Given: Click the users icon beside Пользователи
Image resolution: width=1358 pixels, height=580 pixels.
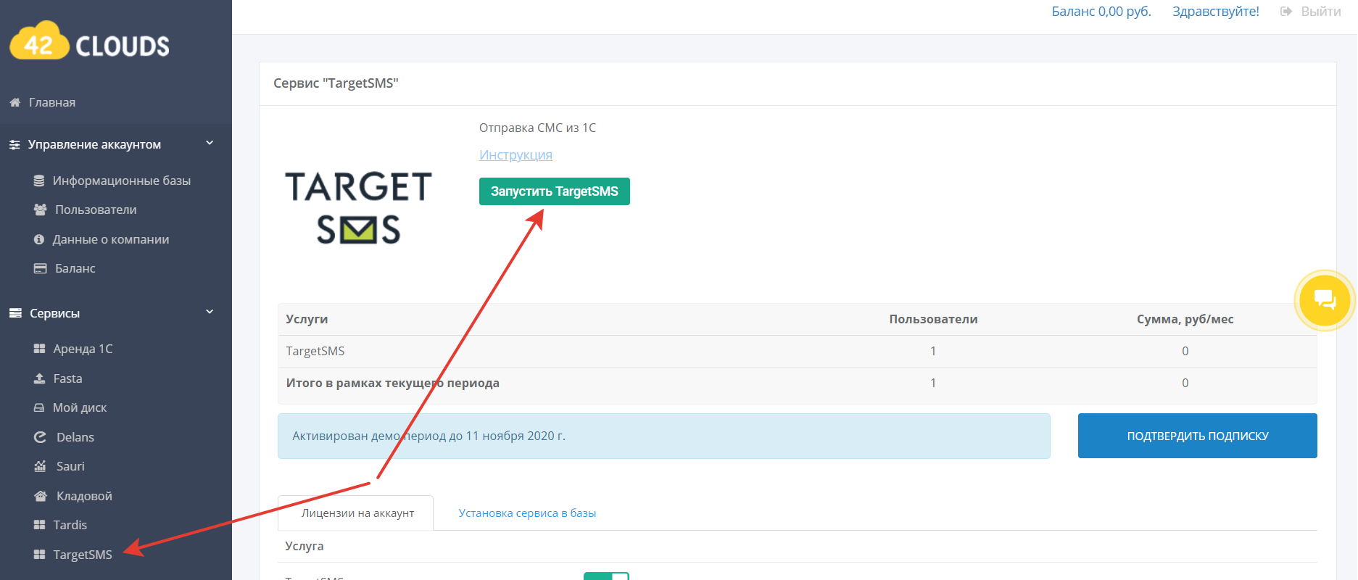Looking at the screenshot, I should point(40,210).
